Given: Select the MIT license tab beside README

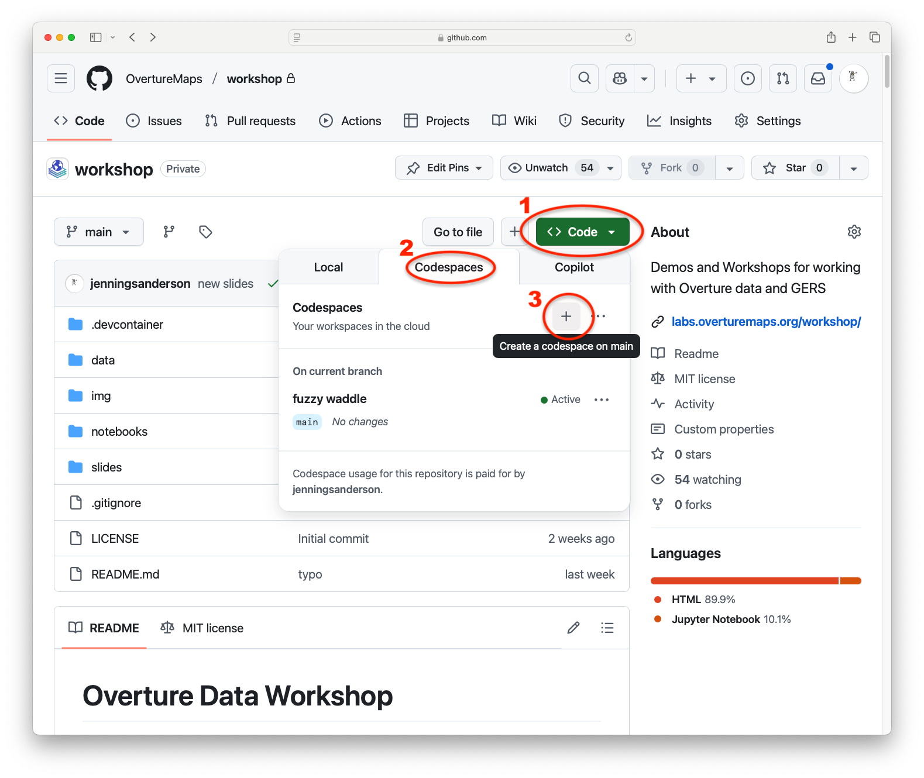Looking at the screenshot, I should click(202, 628).
